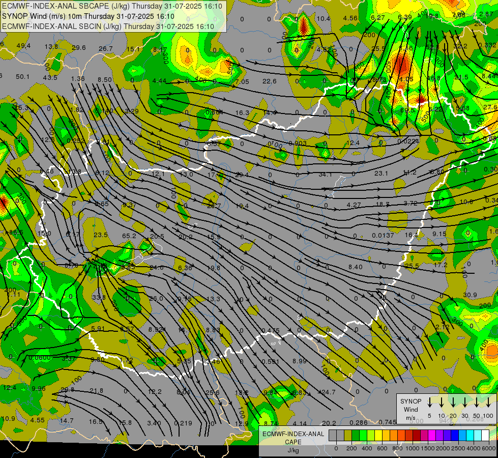This screenshot has width=498, height=458.
Task: Click the map value 8.99
Action: pyautogui.click(x=300, y=361)
